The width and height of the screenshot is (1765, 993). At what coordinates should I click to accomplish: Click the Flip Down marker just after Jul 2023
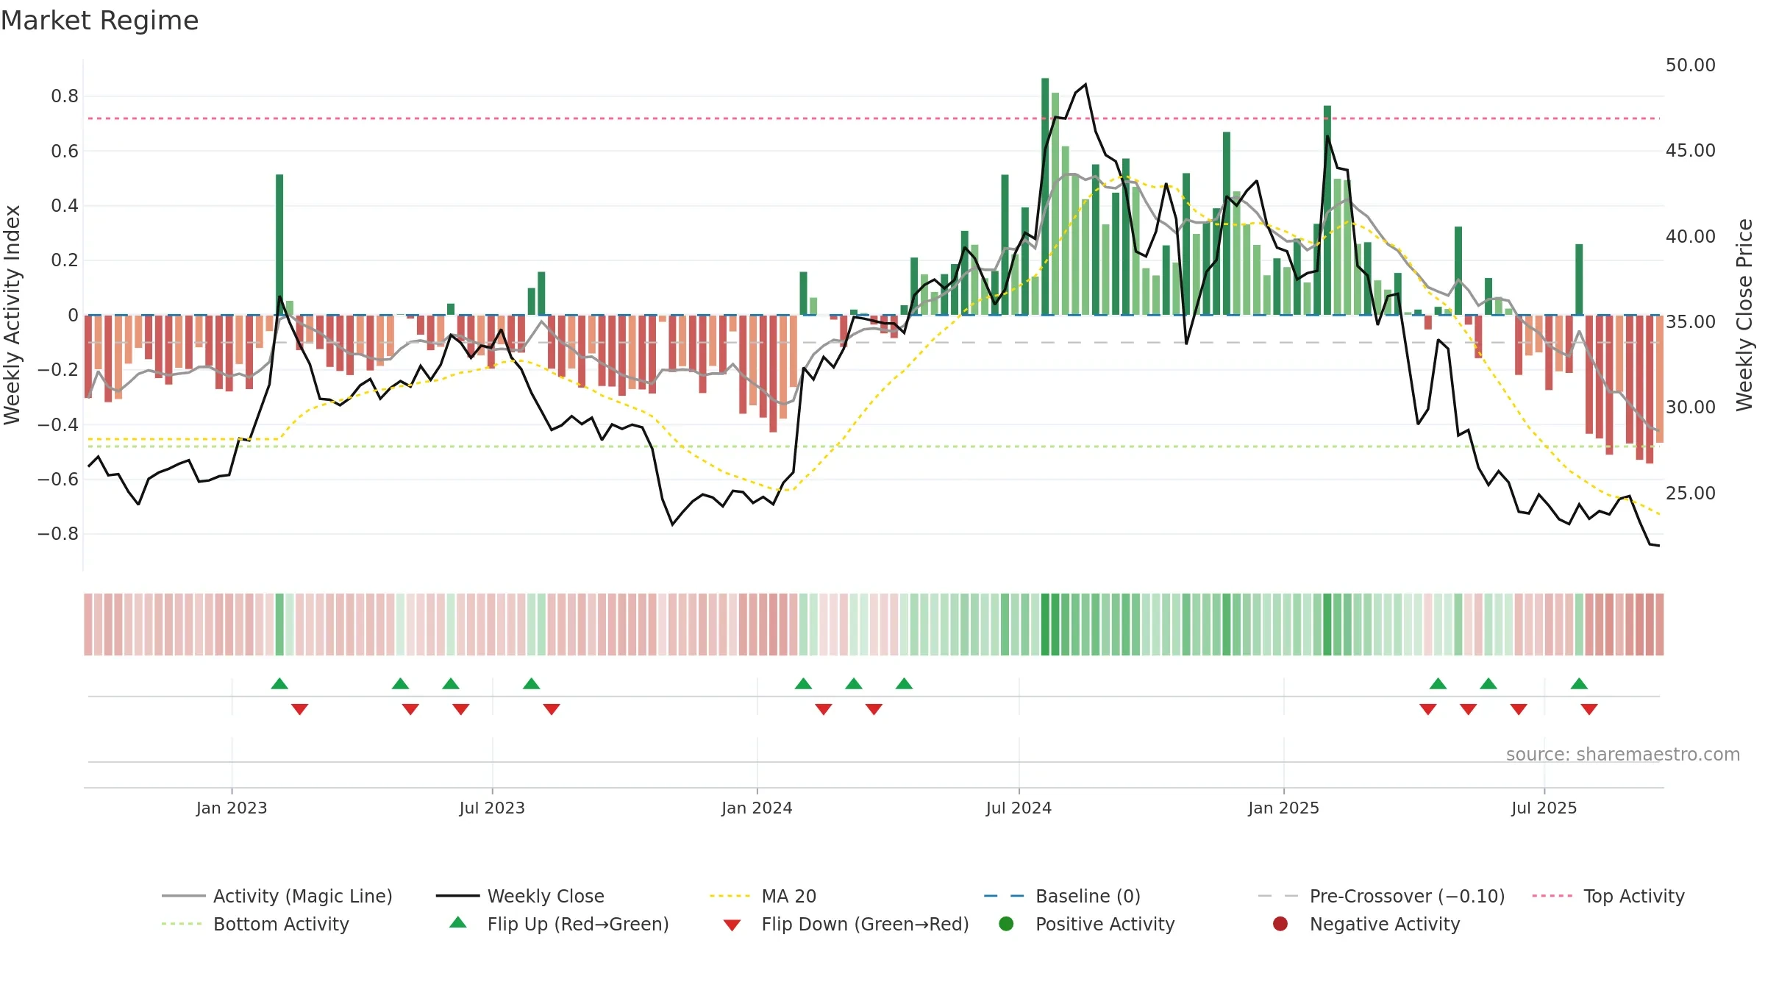pos(552,709)
